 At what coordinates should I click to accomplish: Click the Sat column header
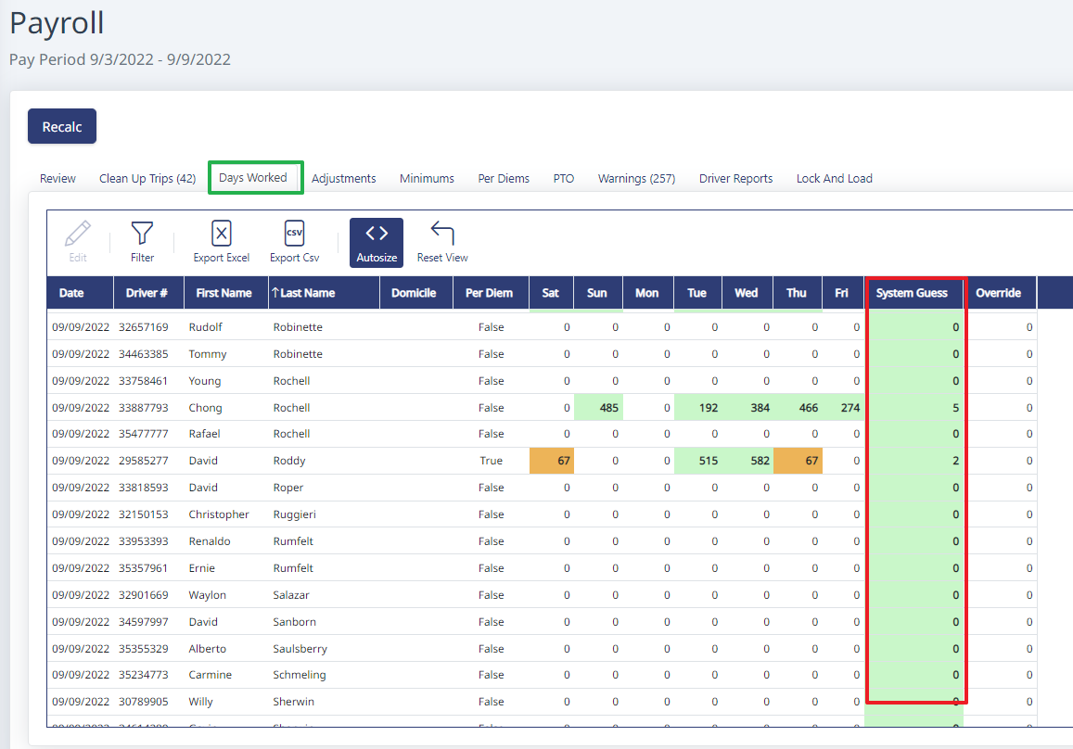(550, 293)
